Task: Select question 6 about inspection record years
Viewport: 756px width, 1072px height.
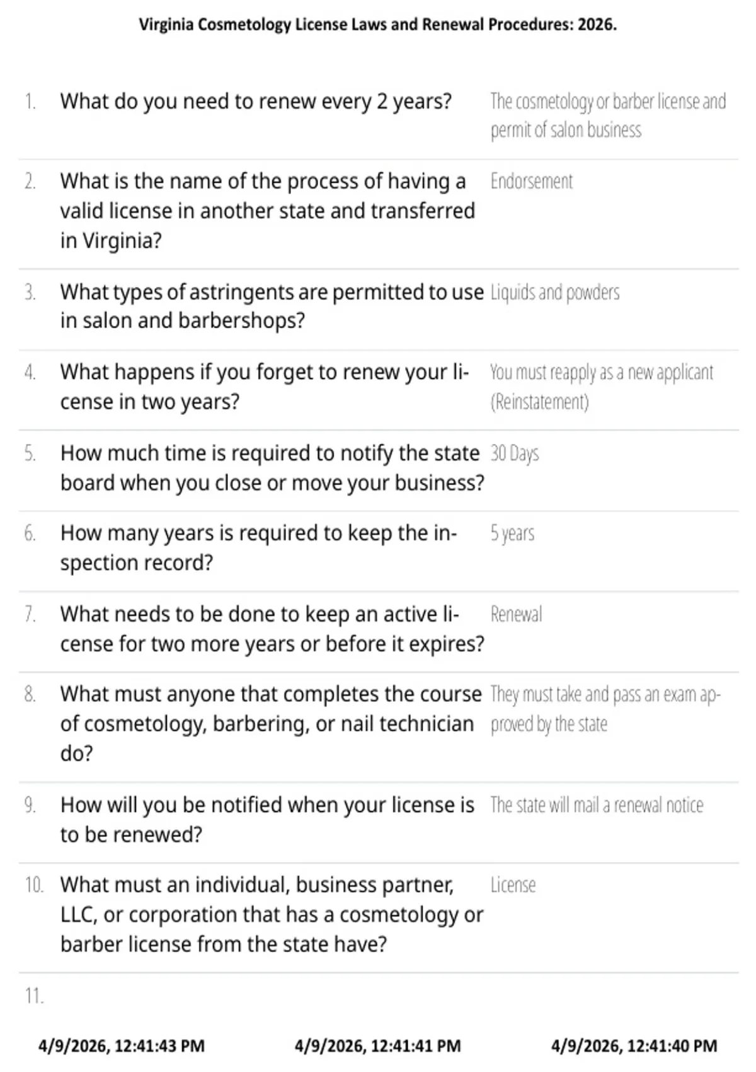Action: (258, 547)
